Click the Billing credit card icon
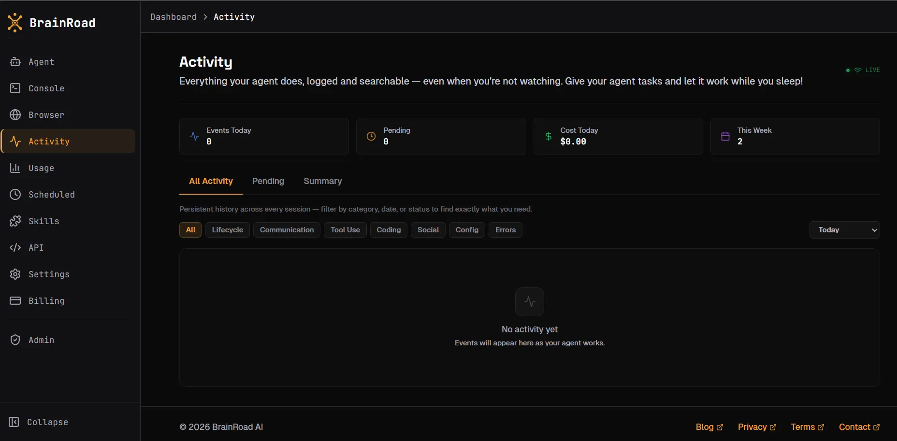This screenshot has height=441, width=897. point(15,301)
